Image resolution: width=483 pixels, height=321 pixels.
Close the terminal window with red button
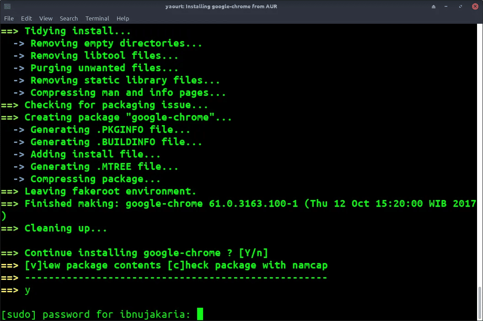tap(475, 6)
